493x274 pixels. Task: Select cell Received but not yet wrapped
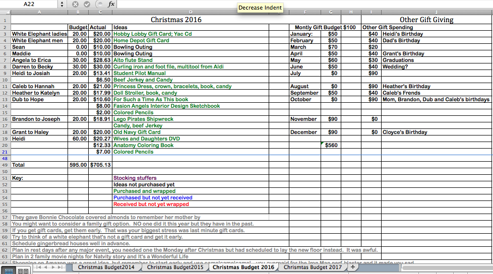coord(191,204)
